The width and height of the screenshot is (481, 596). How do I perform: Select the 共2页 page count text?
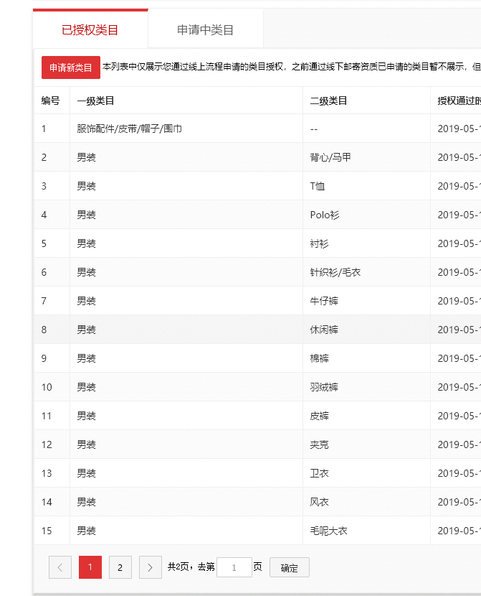tap(178, 567)
